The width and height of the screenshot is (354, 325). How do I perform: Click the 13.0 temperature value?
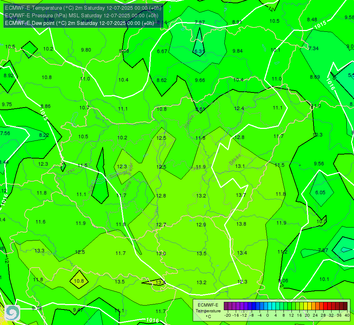pyautogui.click(x=161, y=253)
